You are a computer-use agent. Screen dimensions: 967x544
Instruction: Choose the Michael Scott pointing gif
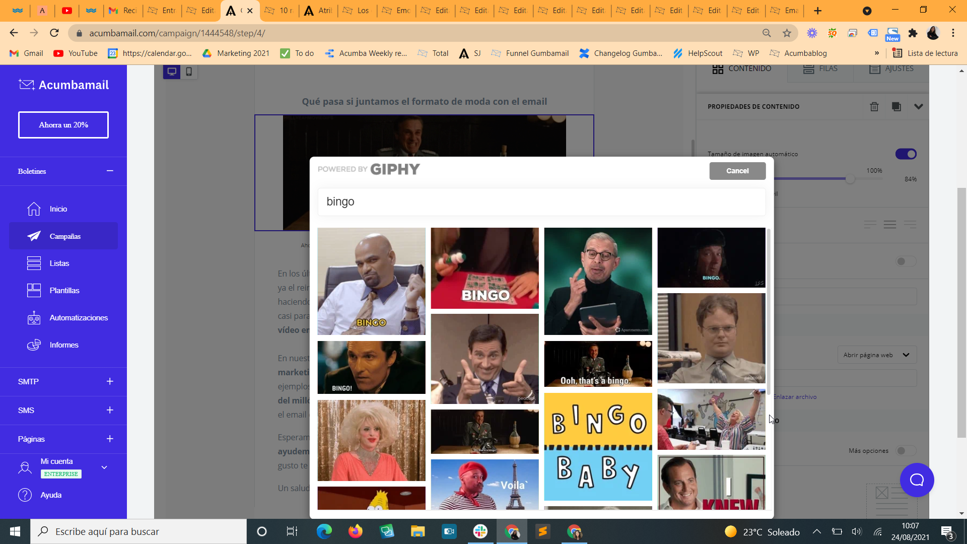point(485,359)
